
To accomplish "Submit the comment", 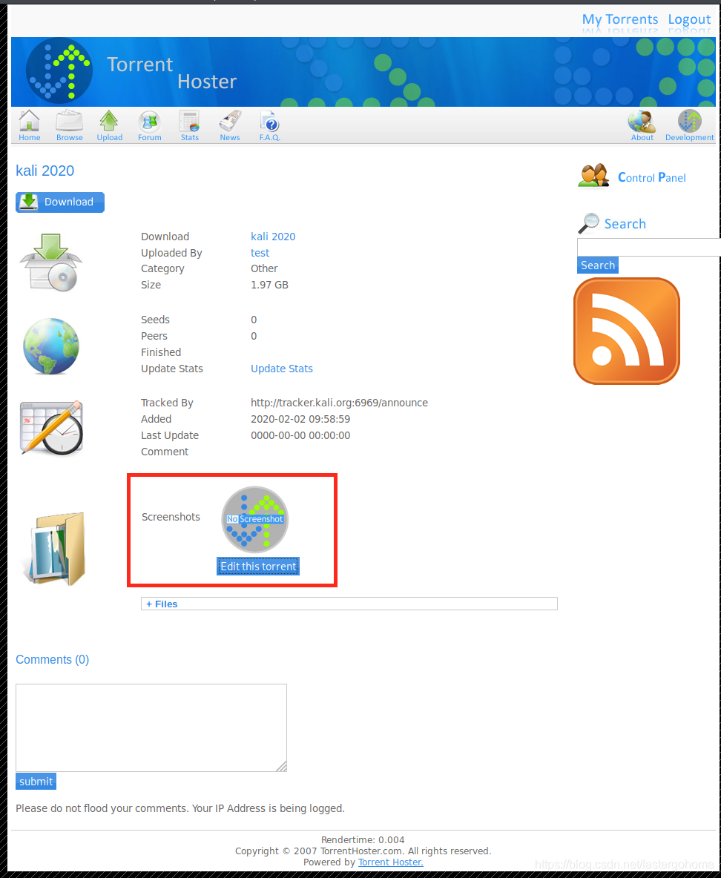I will tap(36, 782).
